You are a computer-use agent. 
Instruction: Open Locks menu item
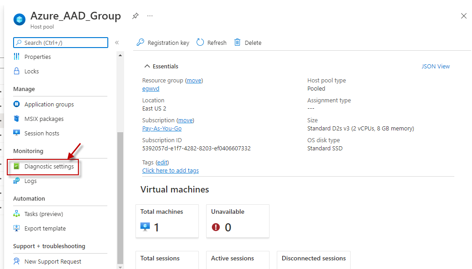click(x=32, y=71)
